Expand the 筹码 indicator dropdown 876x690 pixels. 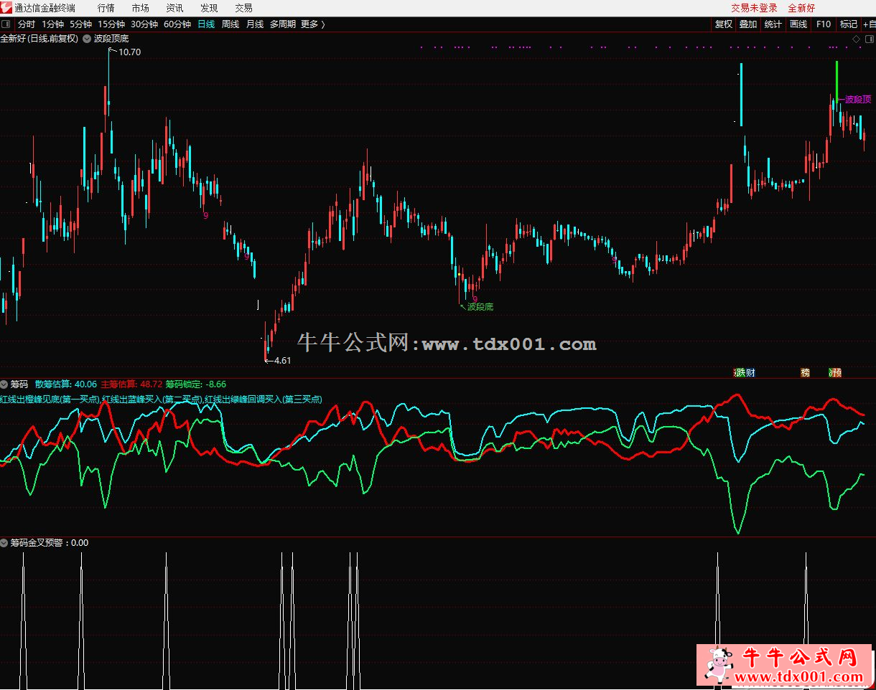click(4, 384)
